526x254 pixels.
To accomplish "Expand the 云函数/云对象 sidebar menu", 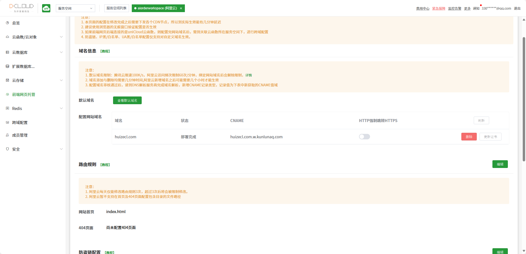I will pyautogui.click(x=61, y=37).
